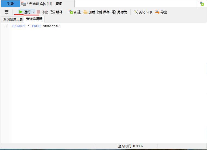Click the word student in the query
Image resolution: width=207 pixels, height=150 pixels.
pyautogui.click(x=50, y=26)
